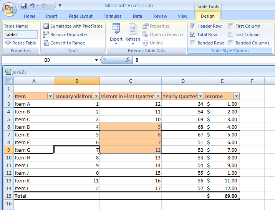Select the column C header
The image size is (275, 210).
[x=131, y=81]
